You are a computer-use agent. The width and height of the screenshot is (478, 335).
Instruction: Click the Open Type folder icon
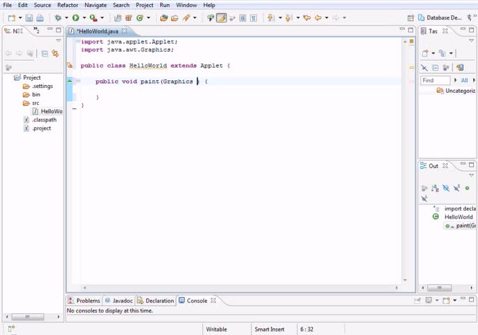point(164,18)
